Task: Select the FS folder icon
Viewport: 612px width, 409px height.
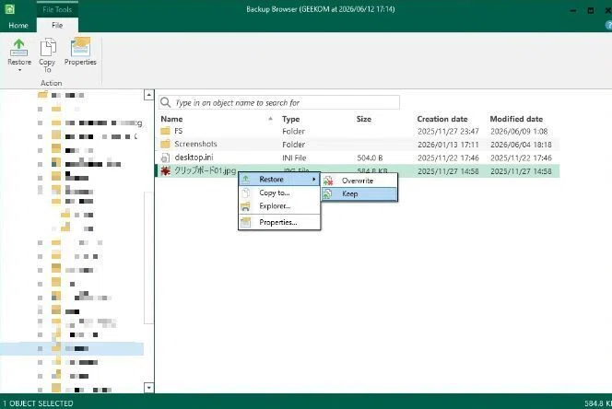Action: coord(166,131)
